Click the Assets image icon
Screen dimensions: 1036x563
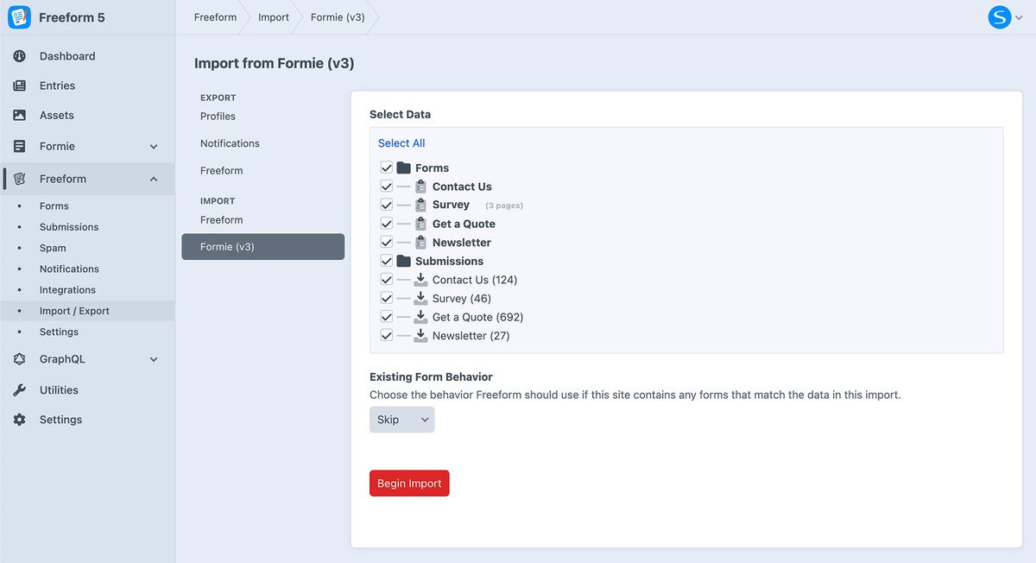pos(20,115)
